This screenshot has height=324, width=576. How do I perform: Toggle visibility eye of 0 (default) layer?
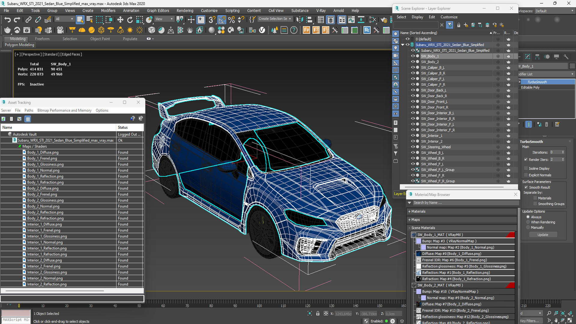[x=407, y=39]
